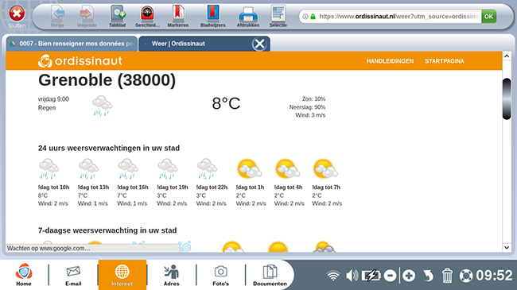The image size is (517, 290).
Task: Click the lifebuoy help icon
Action: [x=466, y=276]
